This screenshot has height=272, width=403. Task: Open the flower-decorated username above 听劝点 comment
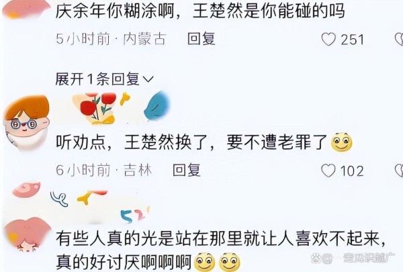(121, 108)
